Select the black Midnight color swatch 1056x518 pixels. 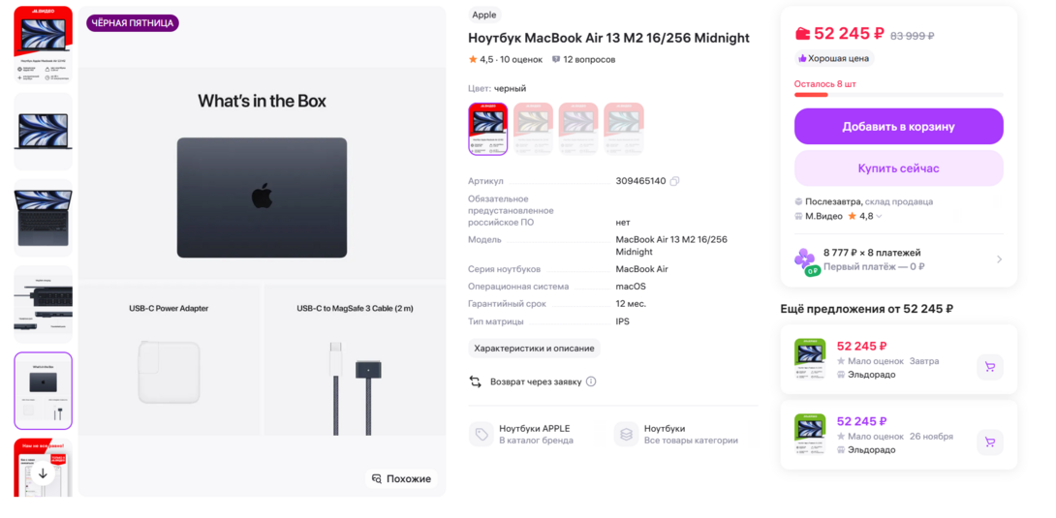point(487,129)
